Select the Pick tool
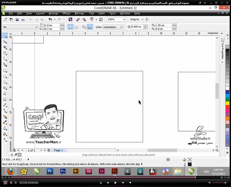 [x=5, y=35]
